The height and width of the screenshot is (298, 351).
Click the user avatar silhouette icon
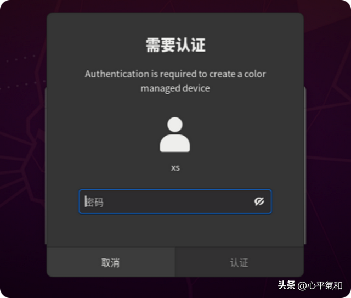click(x=175, y=134)
